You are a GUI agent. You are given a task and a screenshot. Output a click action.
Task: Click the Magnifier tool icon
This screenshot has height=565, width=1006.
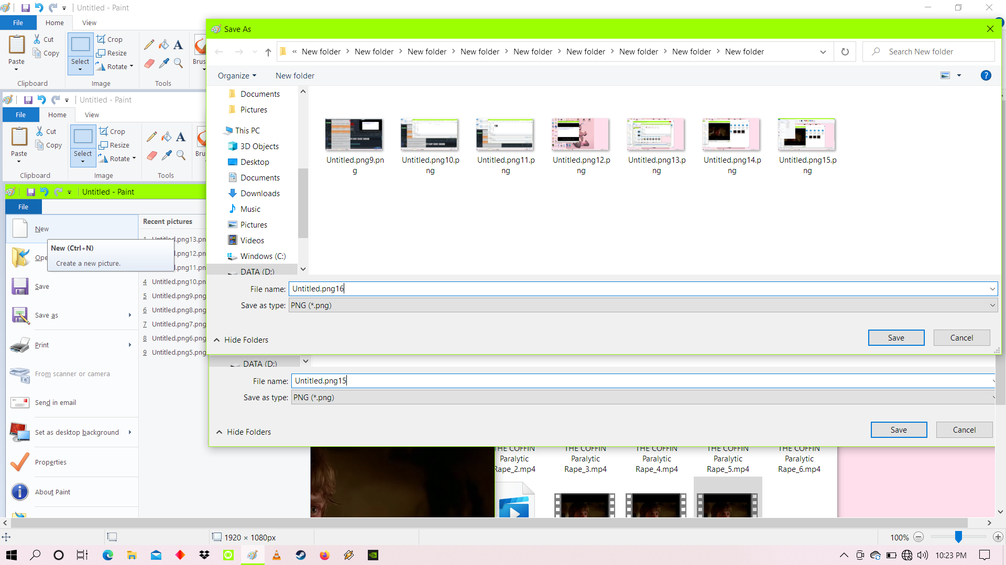pyautogui.click(x=178, y=63)
